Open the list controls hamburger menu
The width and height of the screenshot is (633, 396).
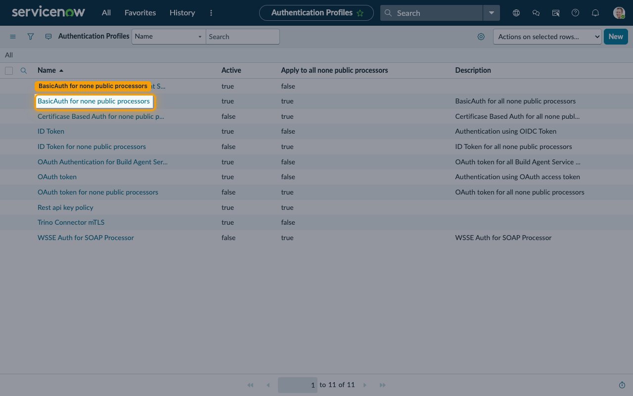point(13,37)
